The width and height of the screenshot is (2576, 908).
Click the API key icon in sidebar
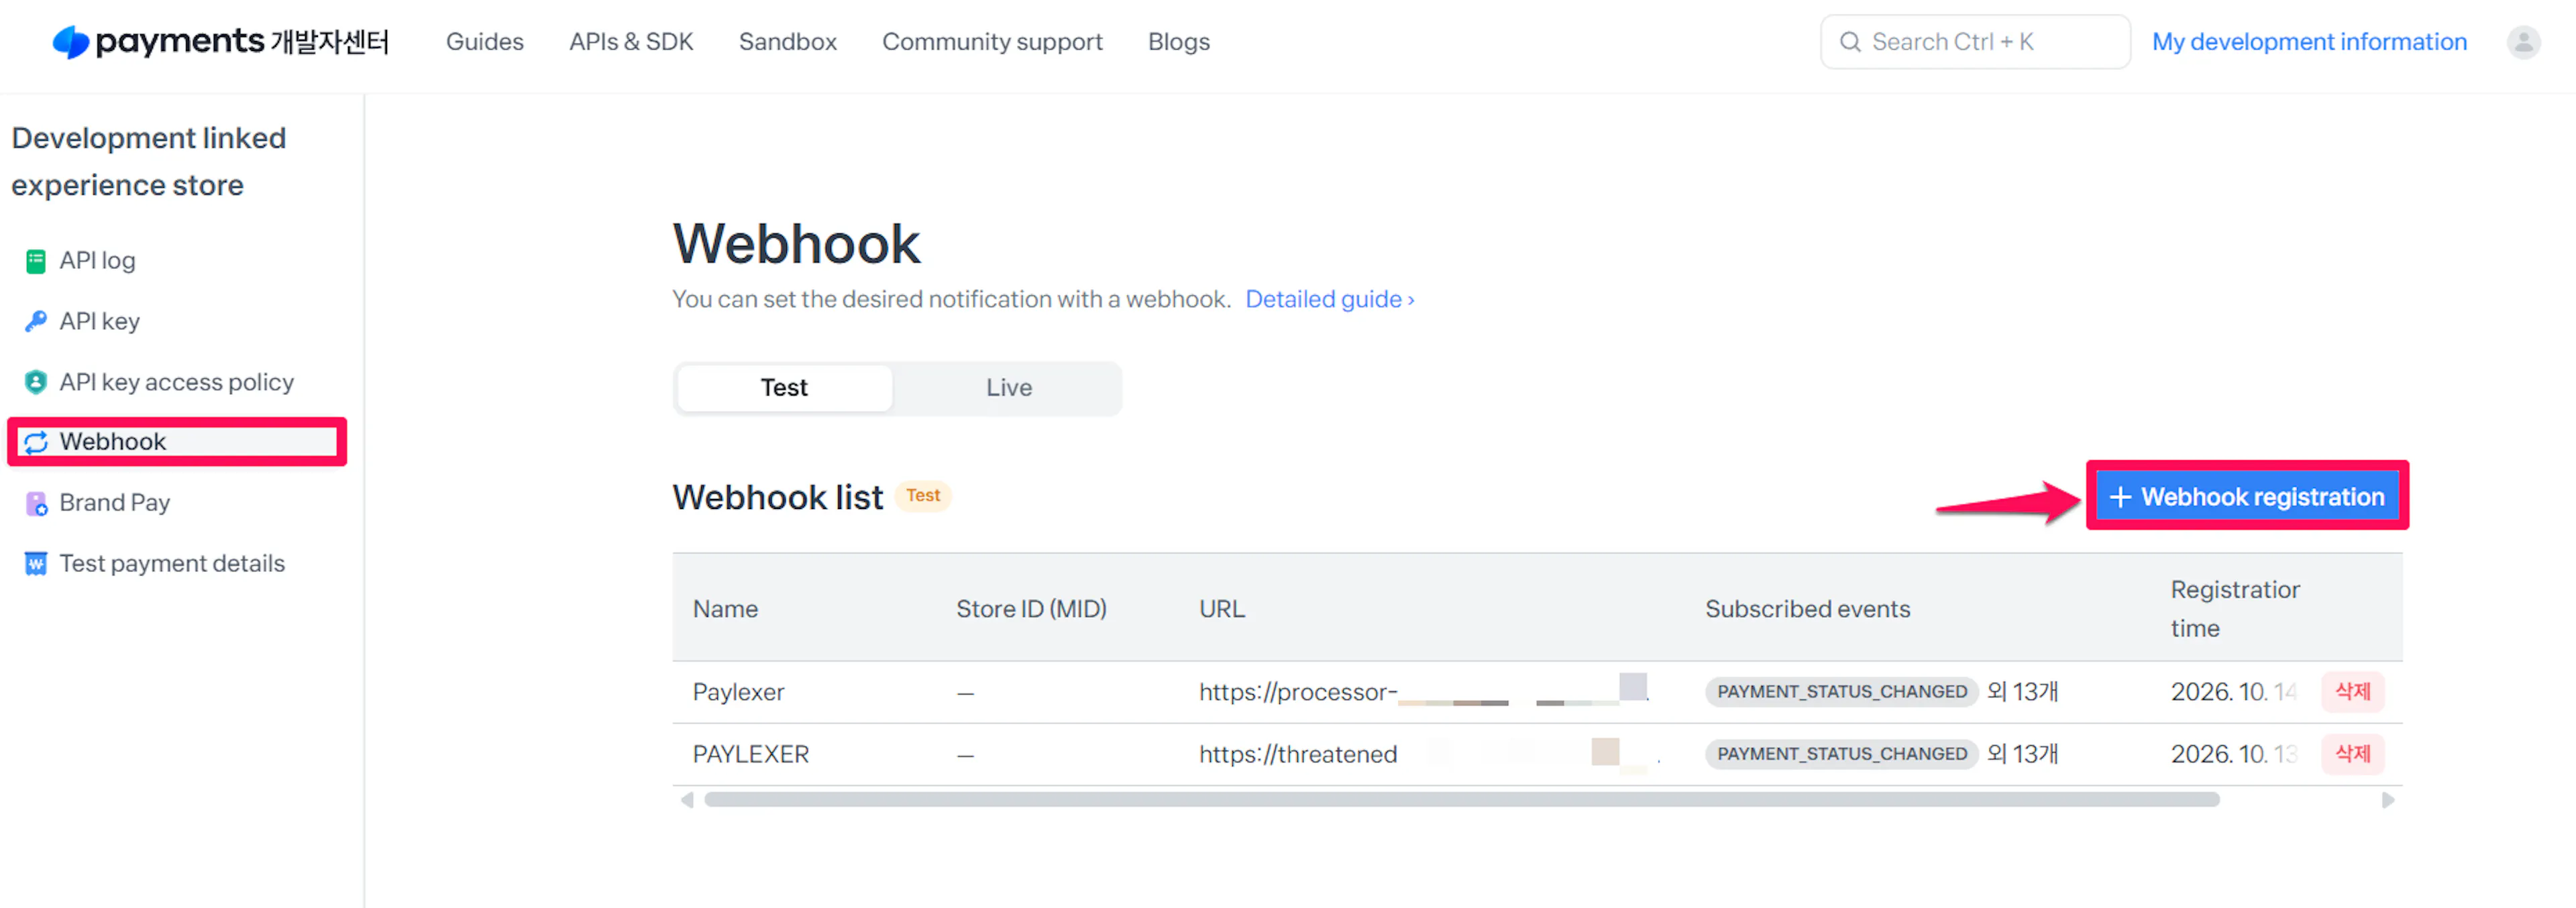[x=36, y=321]
